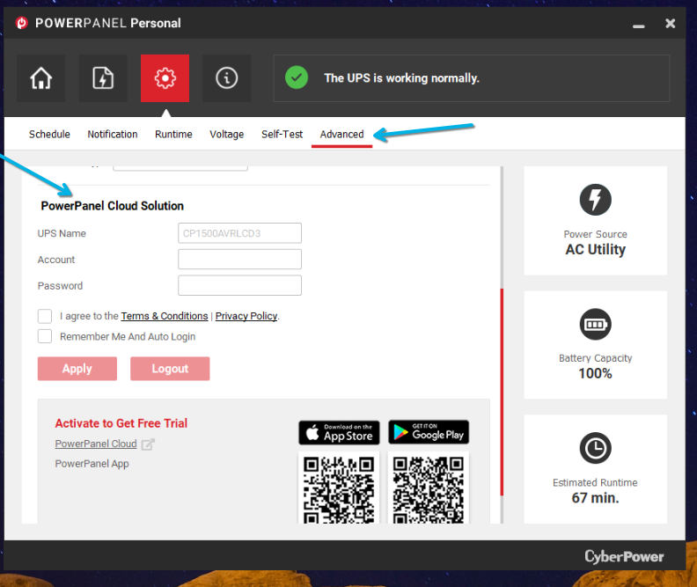The height and width of the screenshot is (587, 697).
Task: Close the PowerPanel Personal window
Action: pos(671,23)
